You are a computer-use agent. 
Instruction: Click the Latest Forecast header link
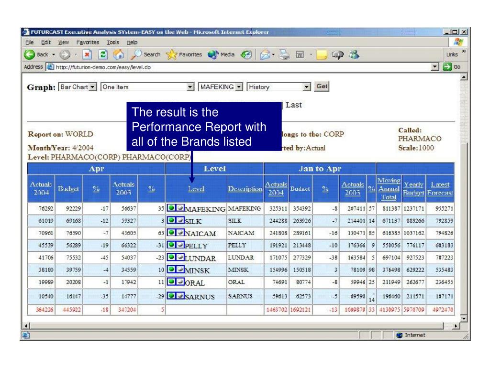(x=440, y=188)
